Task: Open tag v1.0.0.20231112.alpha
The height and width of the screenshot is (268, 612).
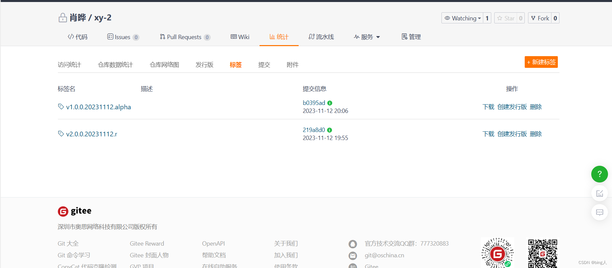Action: (98, 107)
